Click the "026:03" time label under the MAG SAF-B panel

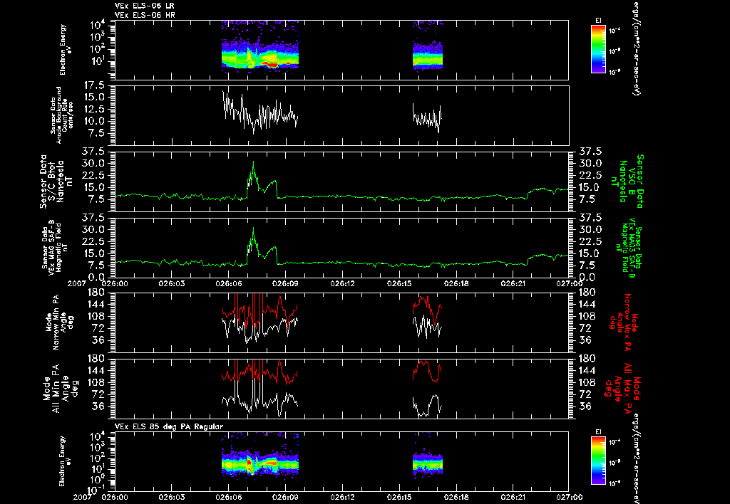point(171,283)
